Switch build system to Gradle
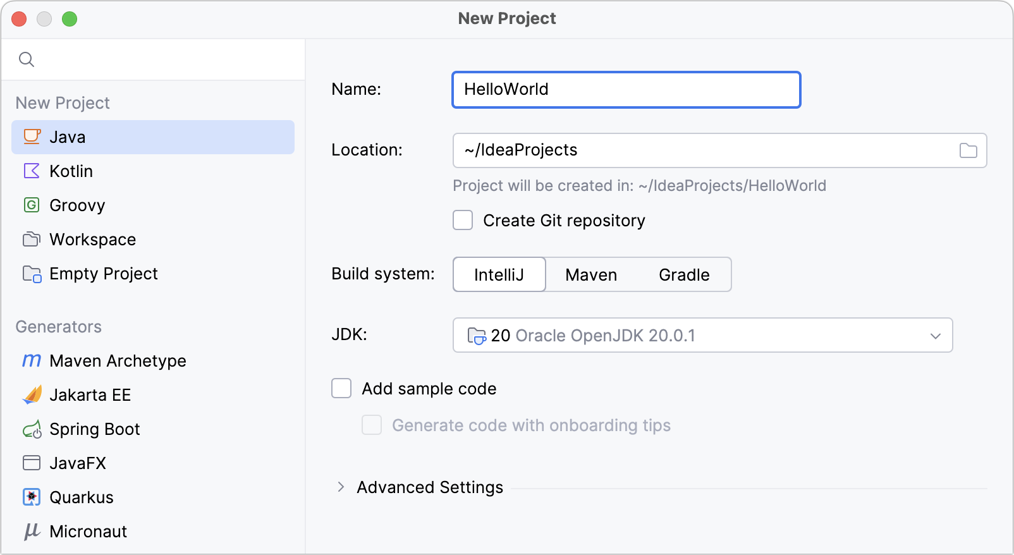 tap(684, 274)
